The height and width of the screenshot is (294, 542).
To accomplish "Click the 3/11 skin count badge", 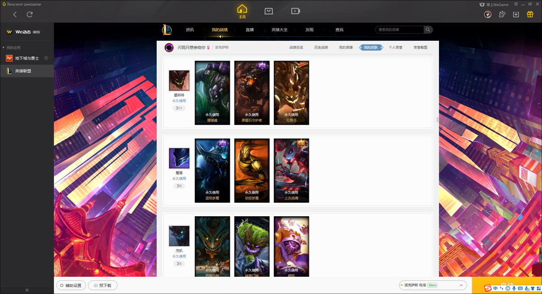I will (x=179, y=108).
